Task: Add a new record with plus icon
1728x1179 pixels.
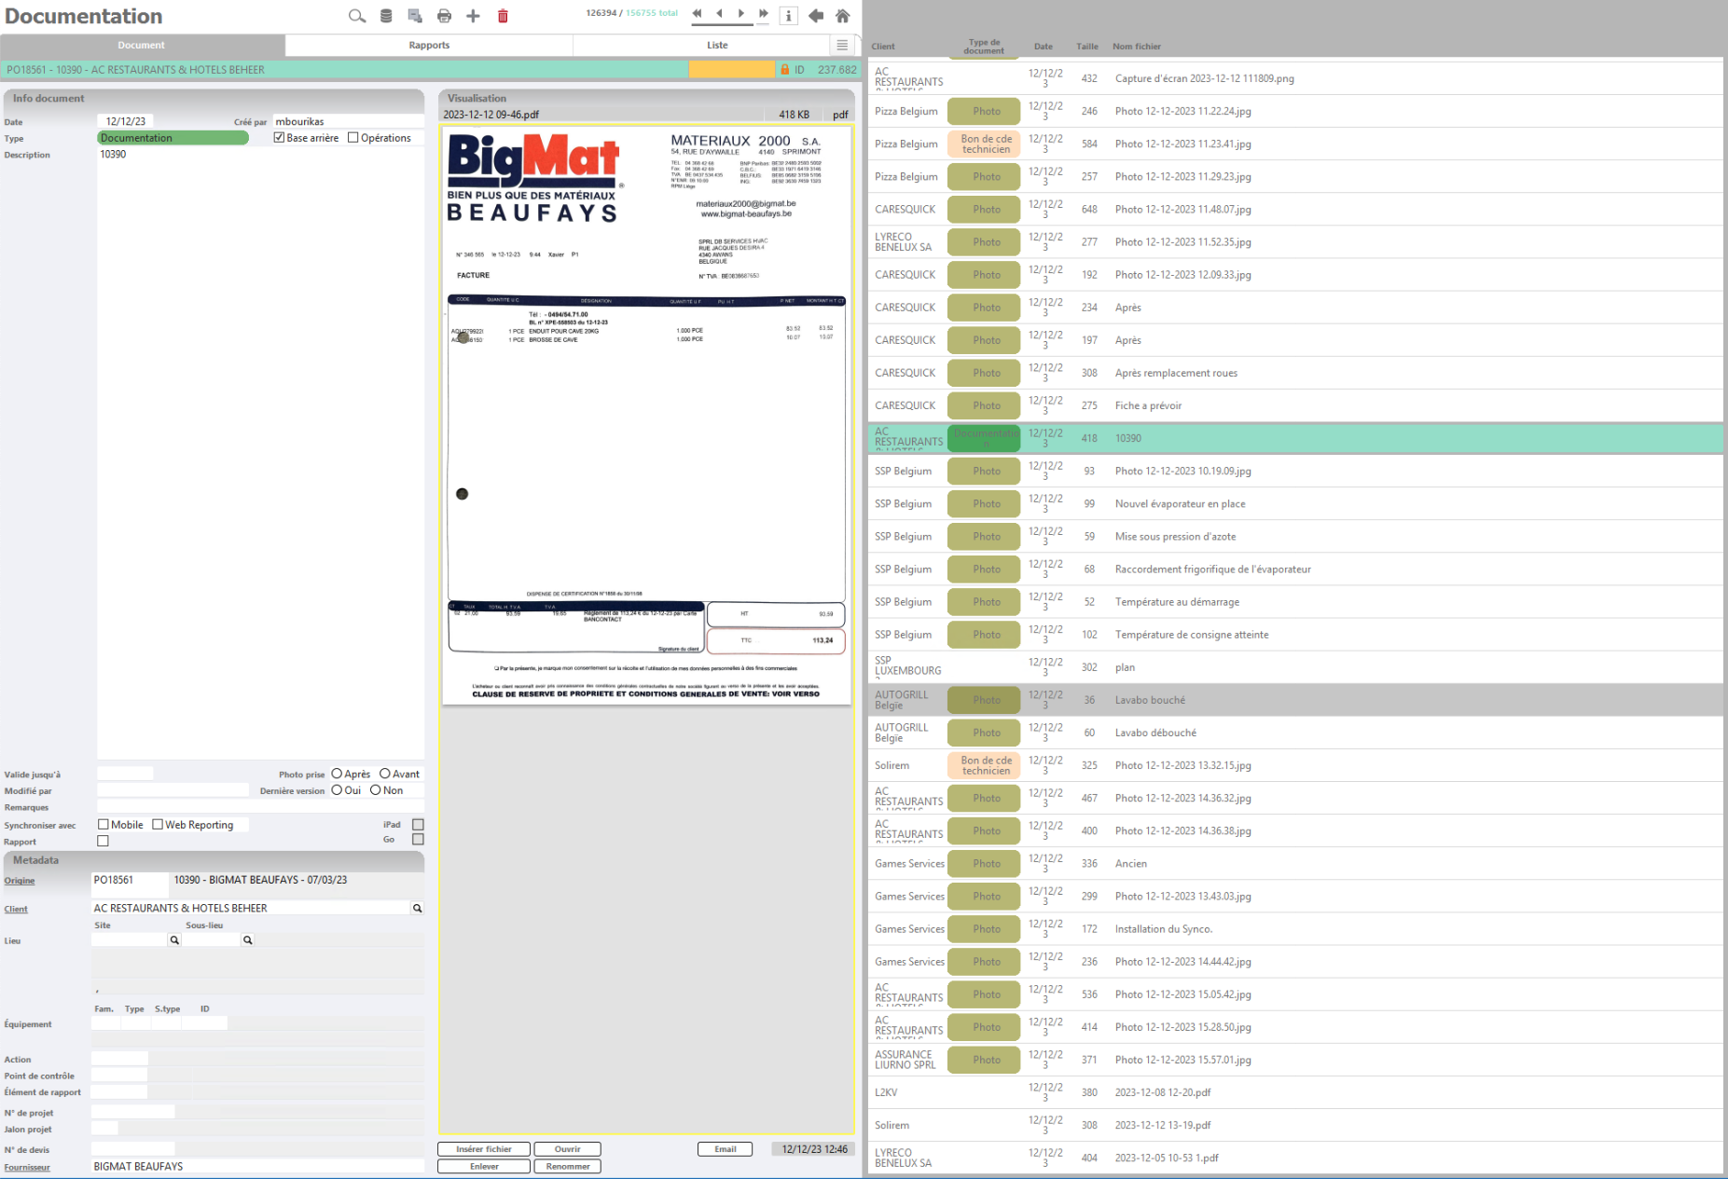Action: pos(473,16)
